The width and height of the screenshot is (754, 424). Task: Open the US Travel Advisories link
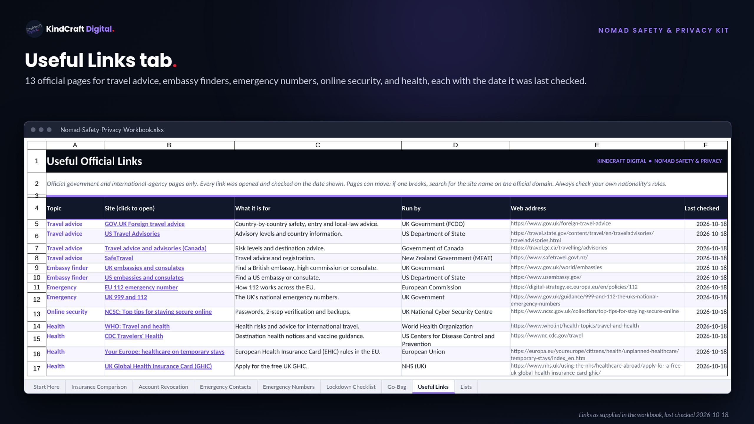(132, 233)
